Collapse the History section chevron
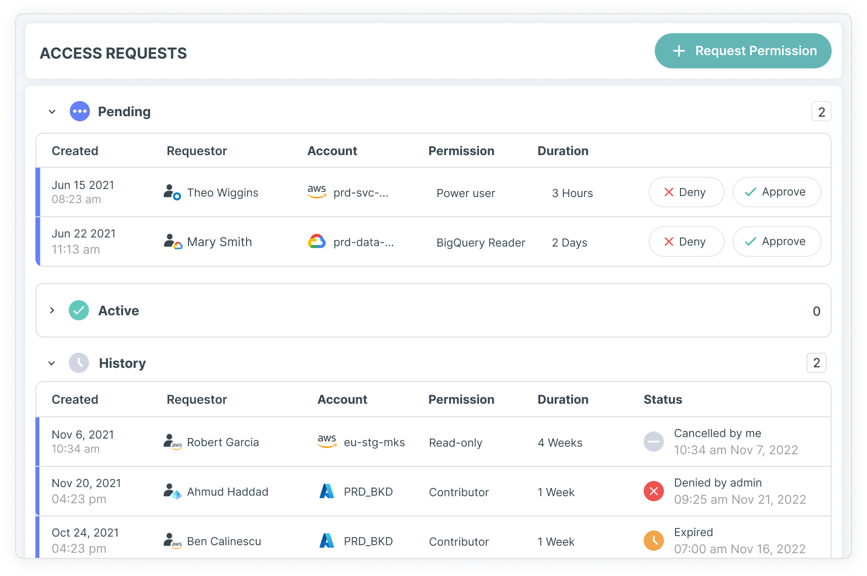This screenshot has width=867, height=576. (x=52, y=363)
